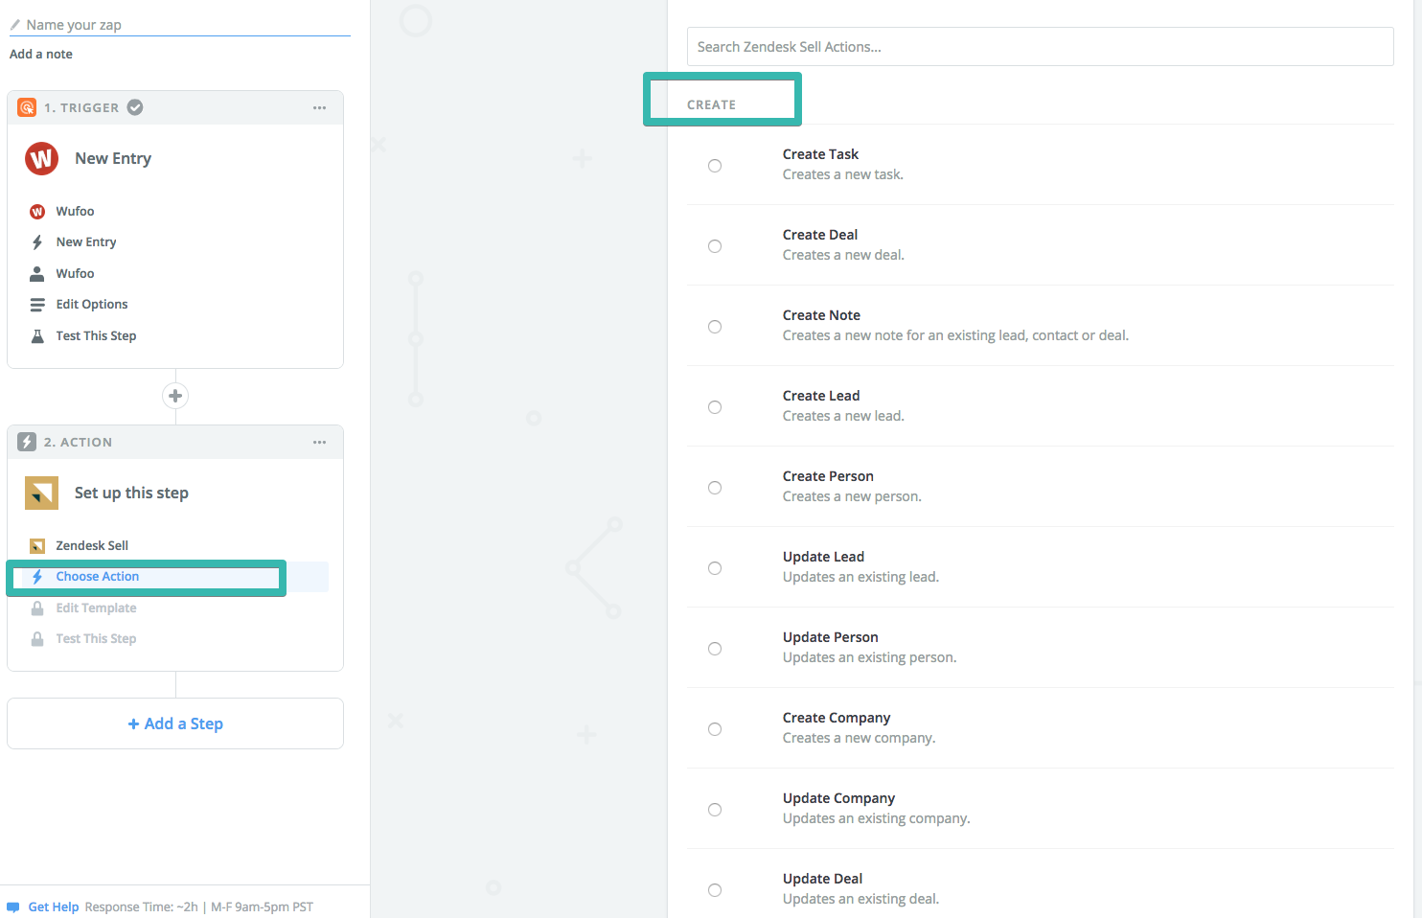This screenshot has height=918, width=1422.
Task: Open Test This Step under trigger
Action: point(96,336)
